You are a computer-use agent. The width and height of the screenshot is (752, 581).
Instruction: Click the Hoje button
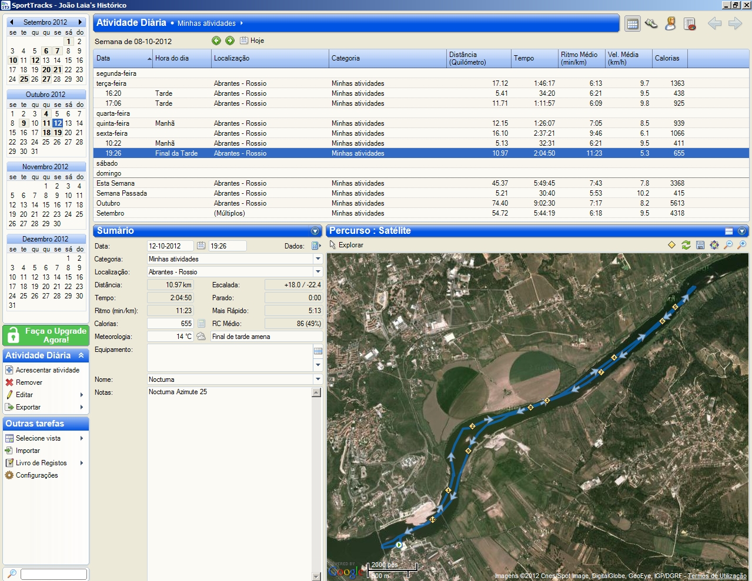tap(252, 41)
